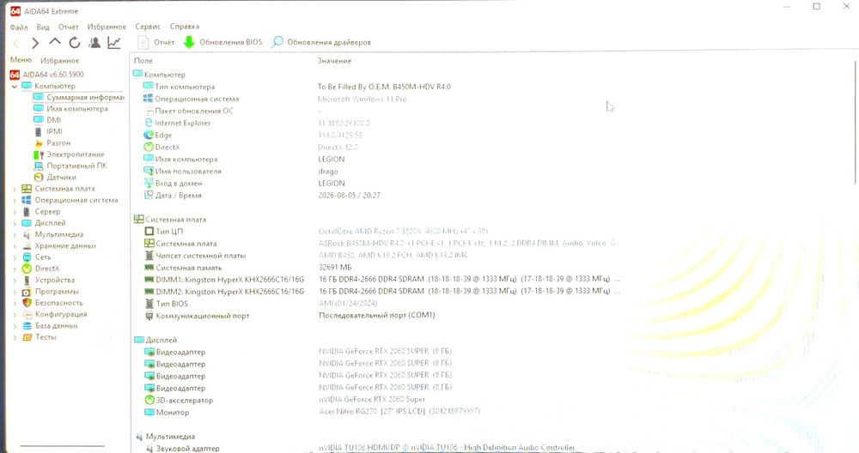Refresh the view with the circular arrow
The height and width of the screenshot is (453, 859).
75,42
